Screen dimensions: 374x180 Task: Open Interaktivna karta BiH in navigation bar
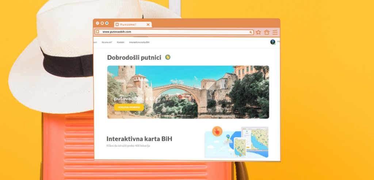[139, 42]
